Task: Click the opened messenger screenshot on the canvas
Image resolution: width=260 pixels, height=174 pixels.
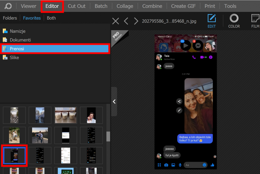Action: tap(186, 102)
